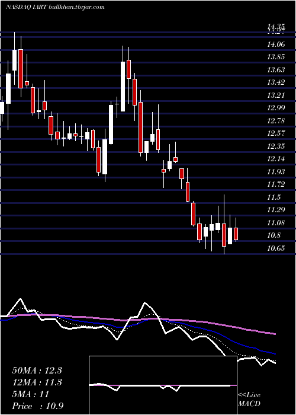296x415 pixels.
Task: Click the 13.85 price axis label
Action: [x=276, y=57]
